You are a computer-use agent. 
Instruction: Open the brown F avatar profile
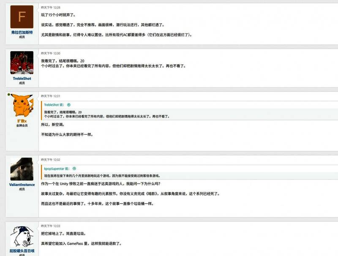(22, 17)
